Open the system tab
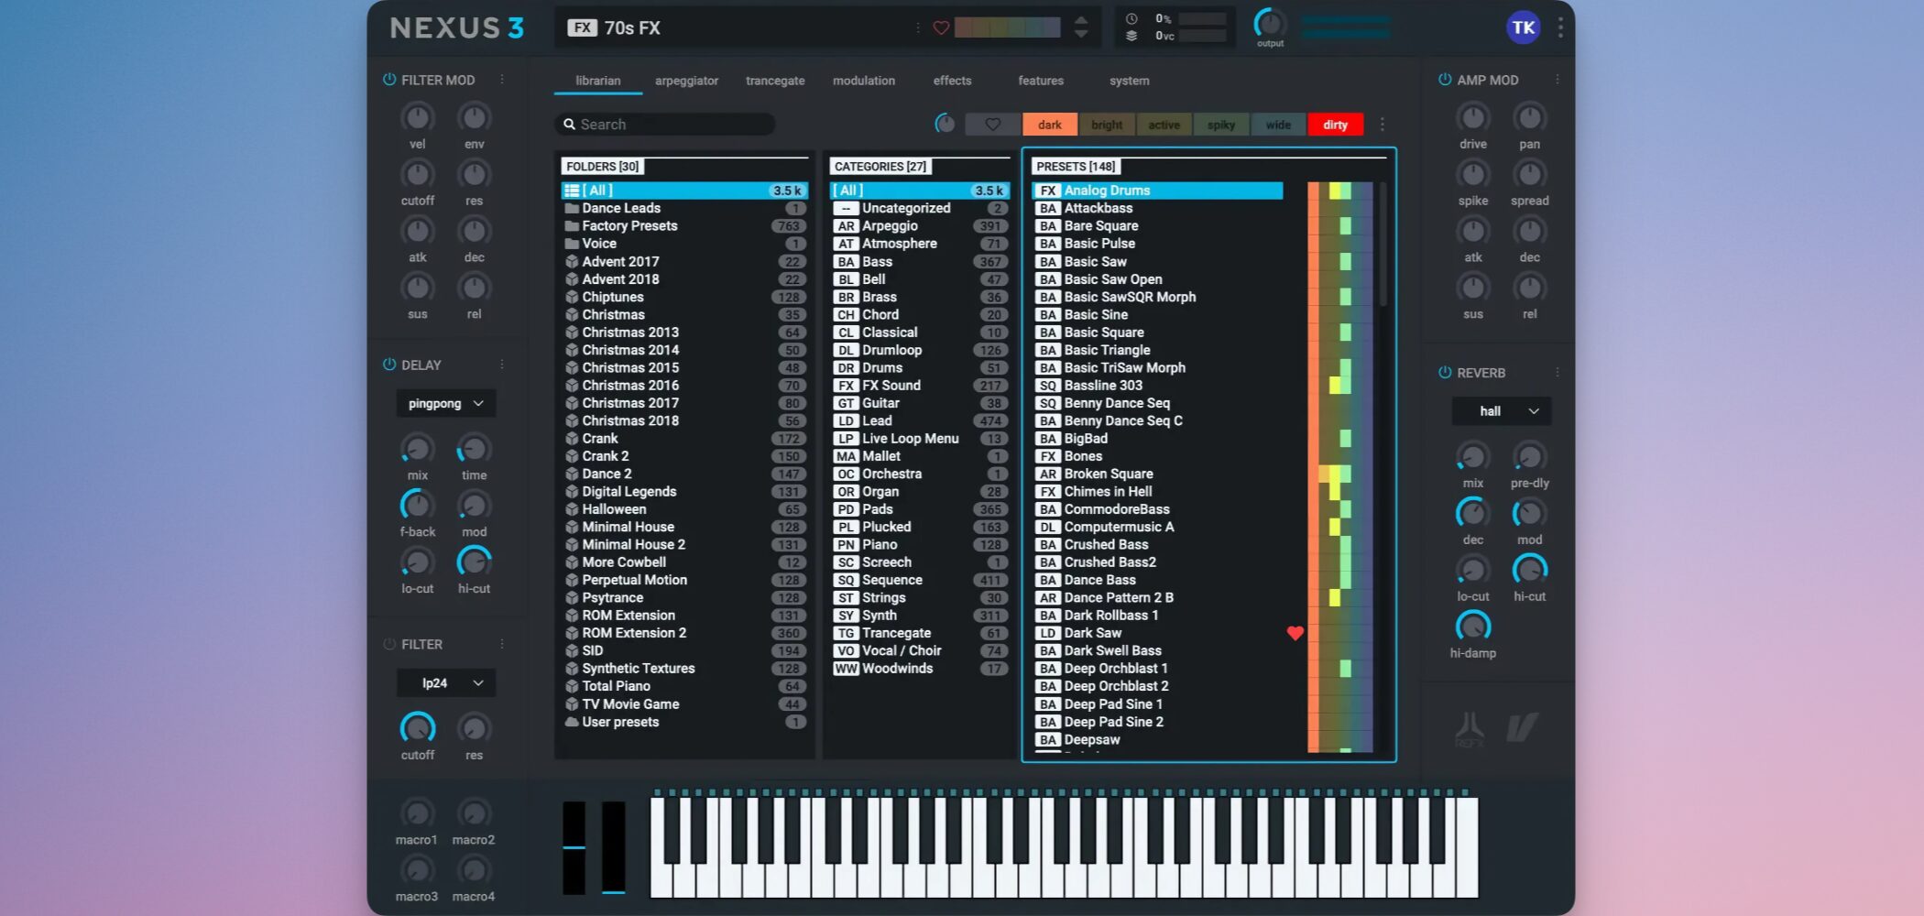 tap(1129, 81)
